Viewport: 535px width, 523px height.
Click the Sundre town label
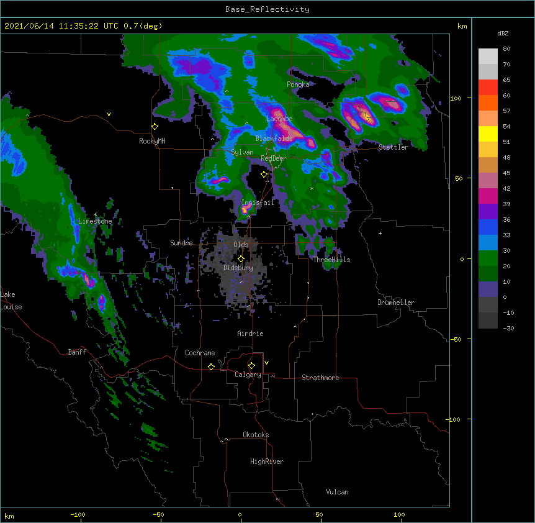pos(181,243)
